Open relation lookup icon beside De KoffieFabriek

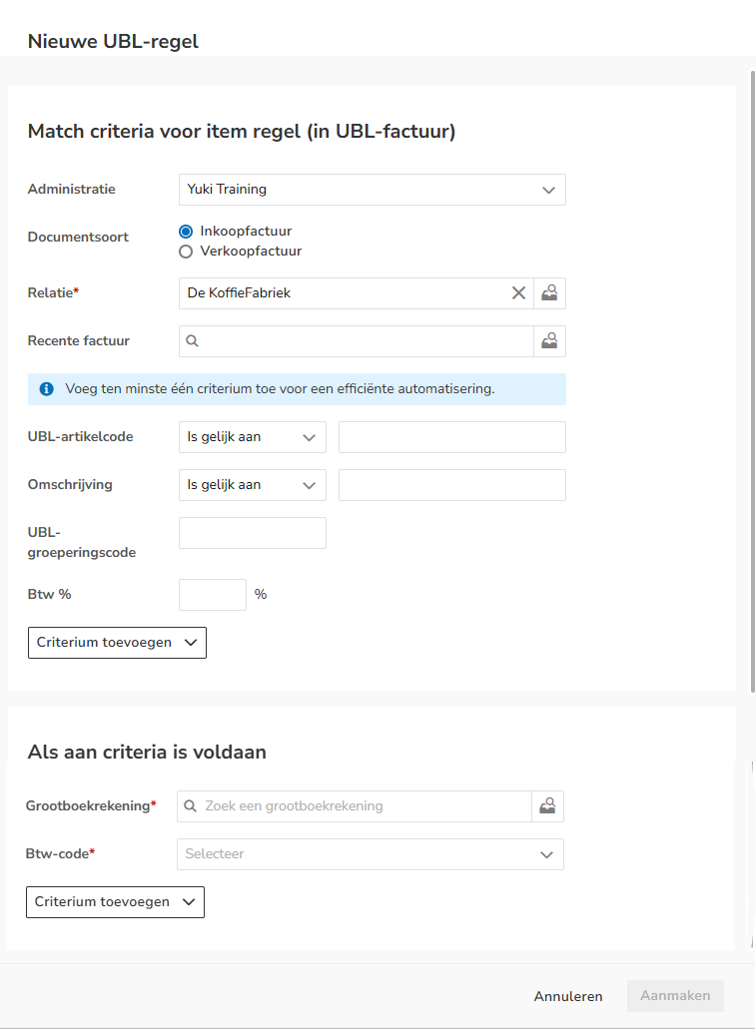[x=549, y=293]
